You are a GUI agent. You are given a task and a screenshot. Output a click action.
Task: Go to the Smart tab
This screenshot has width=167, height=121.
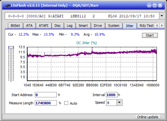click(83, 26)
